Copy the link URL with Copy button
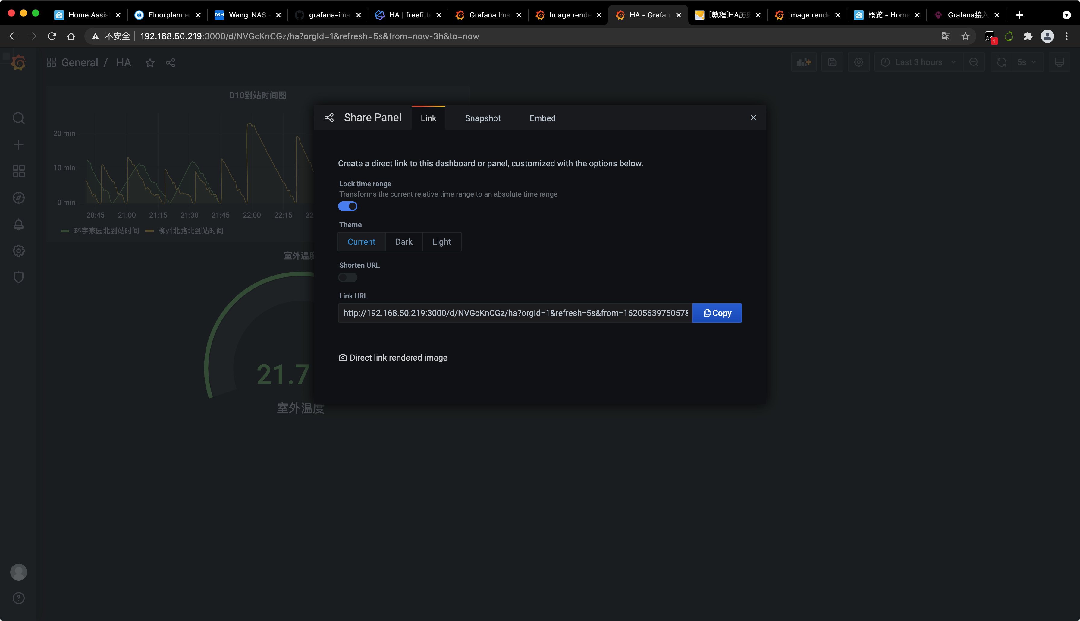This screenshot has height=621, width=1080. pos(717,313)
